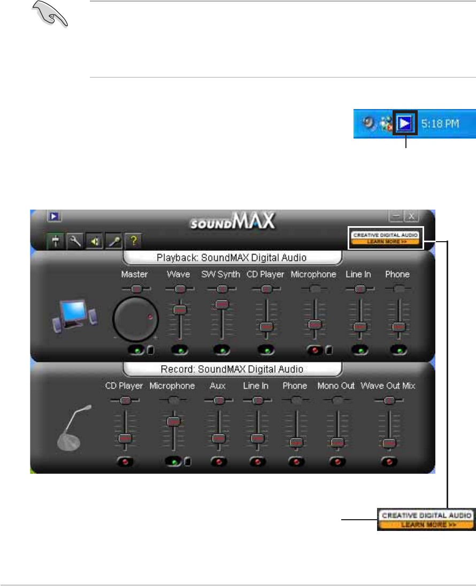Open playback Microphone advanced options button

point(329,350)
